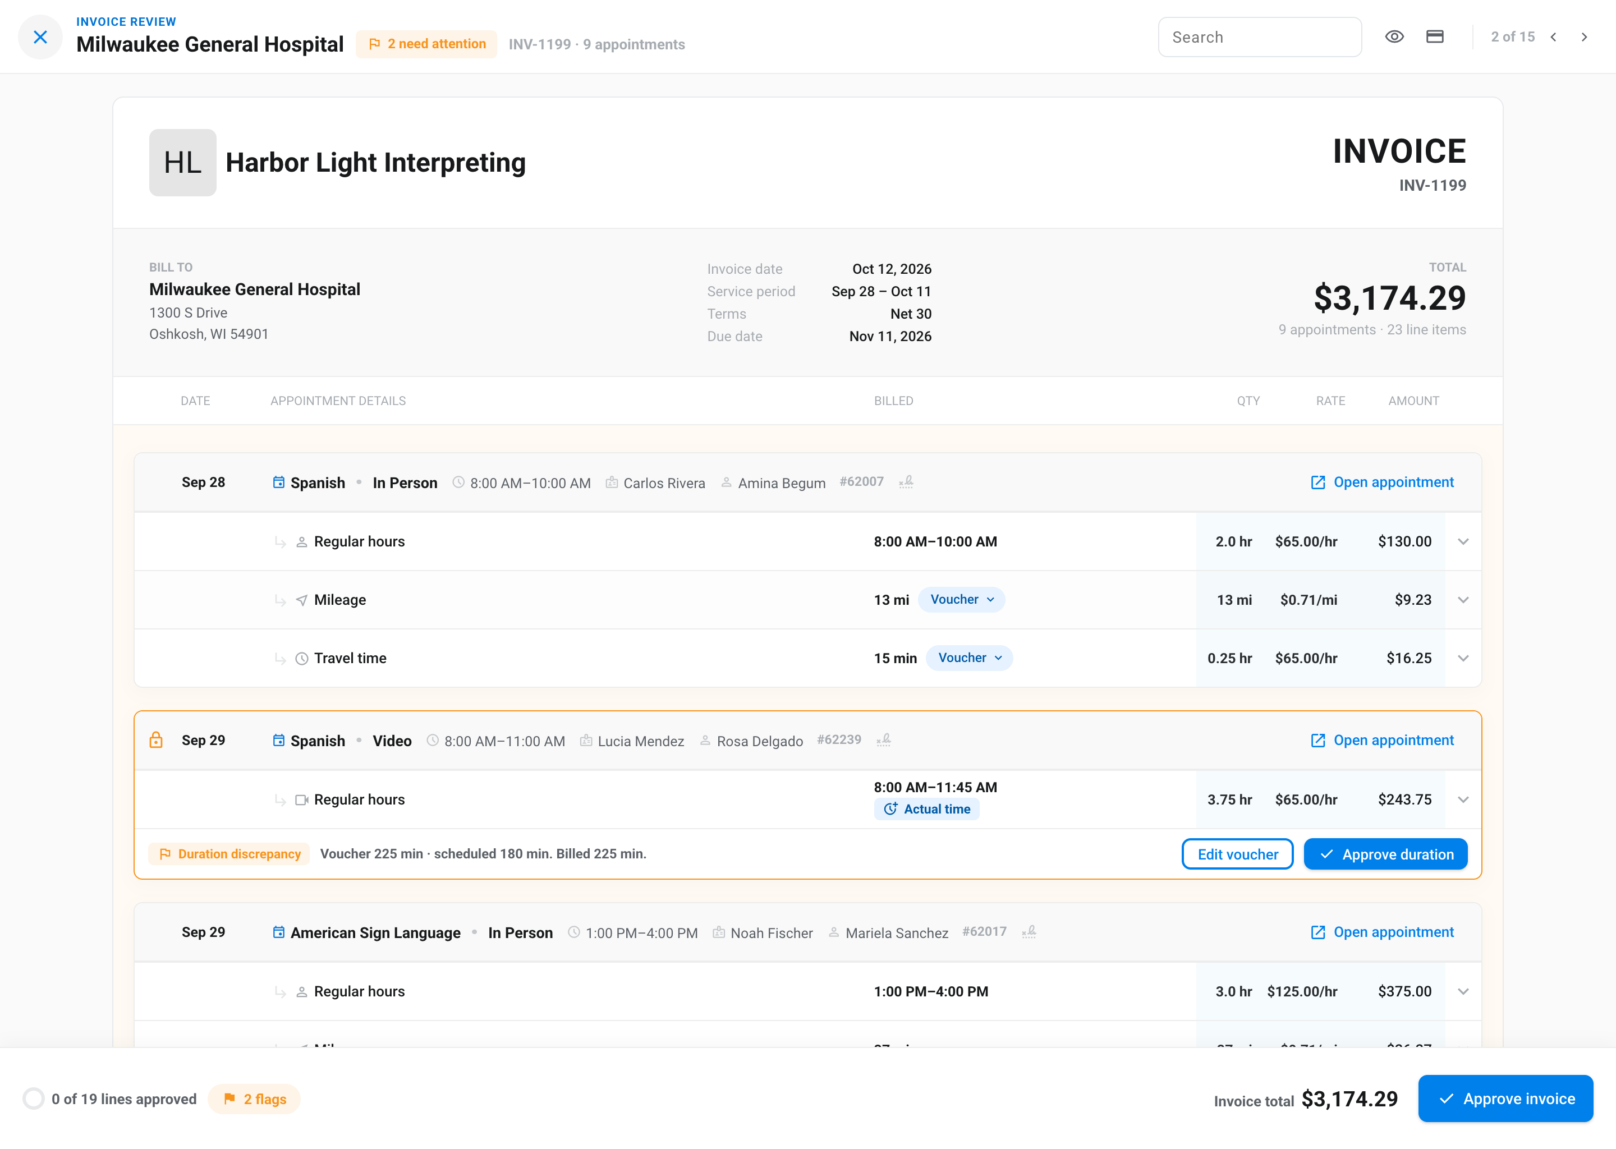
Task: Expand the $243.75 Regular hours line
Action: point(1463,799)
